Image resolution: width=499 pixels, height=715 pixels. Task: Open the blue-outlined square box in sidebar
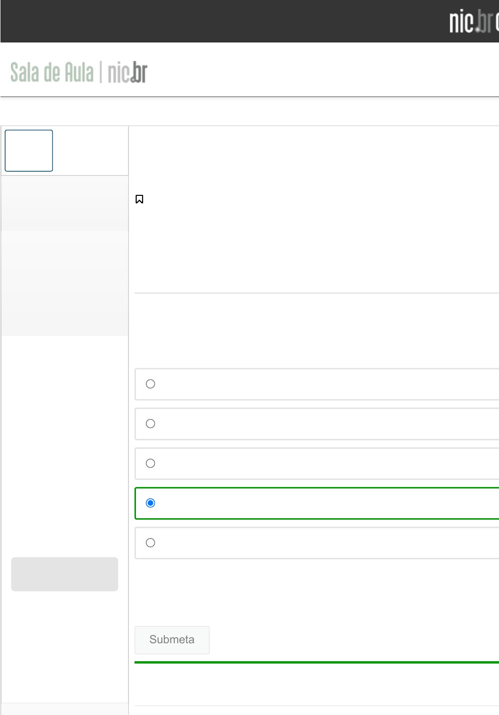pyautogui.click(x=29, y=151)
